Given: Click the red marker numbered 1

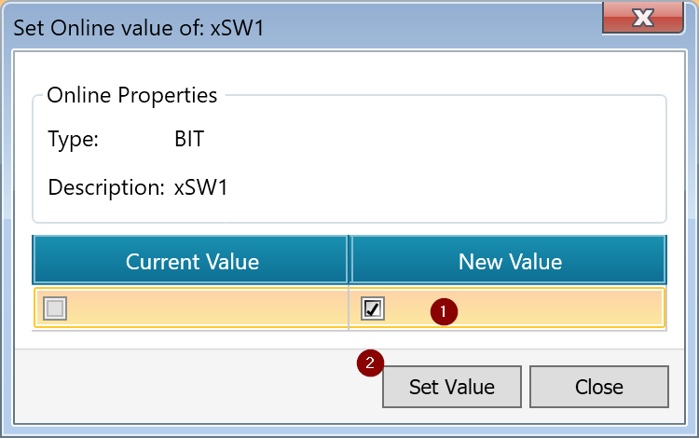Looking at the screenshot, I should tap(445, 310).
